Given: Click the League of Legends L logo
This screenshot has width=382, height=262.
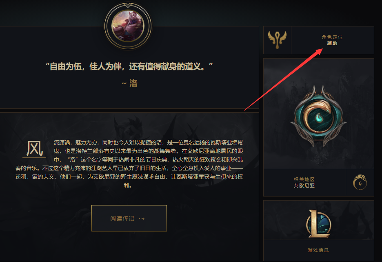Looking at the screenshot, I should (x=318, y=224).
